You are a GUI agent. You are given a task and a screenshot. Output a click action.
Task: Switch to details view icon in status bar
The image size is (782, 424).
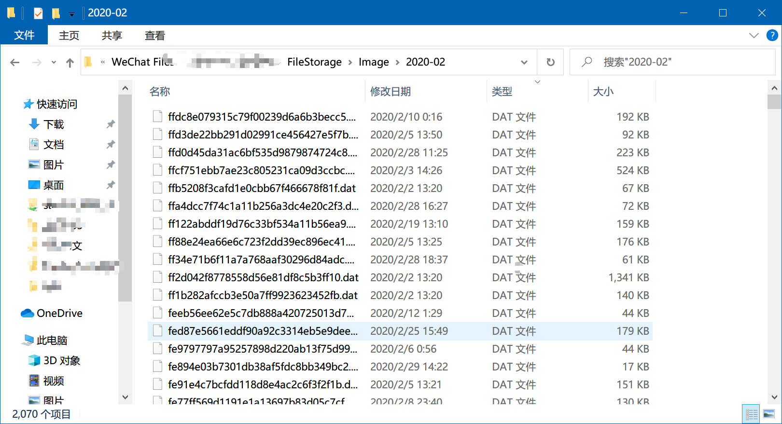click(752, 414)
